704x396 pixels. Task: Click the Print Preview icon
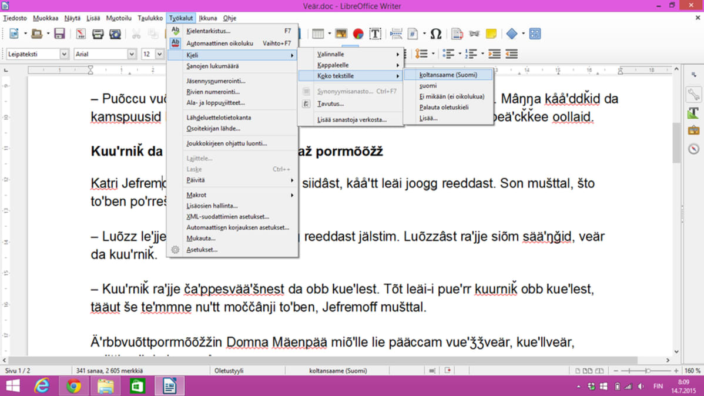[115, 33]
